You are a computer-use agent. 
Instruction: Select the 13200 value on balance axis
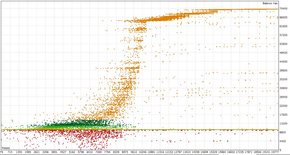pyautogui.click(x=283, y=123)
